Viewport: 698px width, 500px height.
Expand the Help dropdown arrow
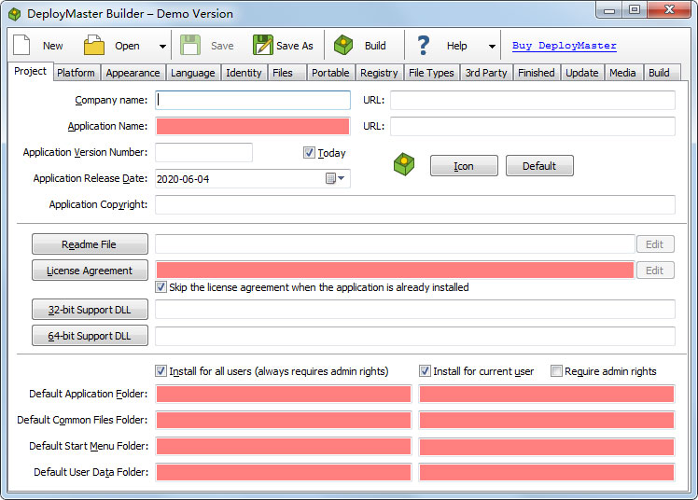point(492,47)
